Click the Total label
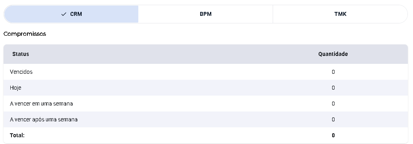 pos(17,135)
